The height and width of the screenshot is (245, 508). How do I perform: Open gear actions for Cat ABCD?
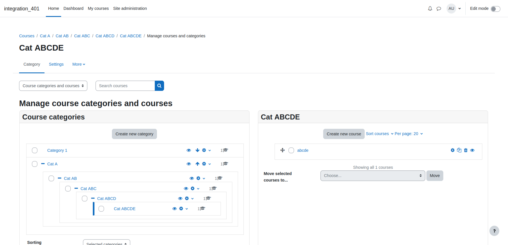[189, 198]
